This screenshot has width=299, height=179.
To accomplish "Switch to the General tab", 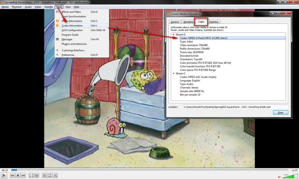I will (175, 22).
